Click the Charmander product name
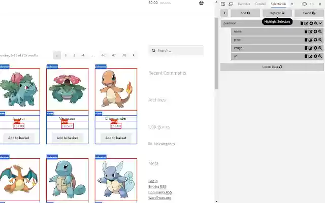 click(x=116, y=118)
